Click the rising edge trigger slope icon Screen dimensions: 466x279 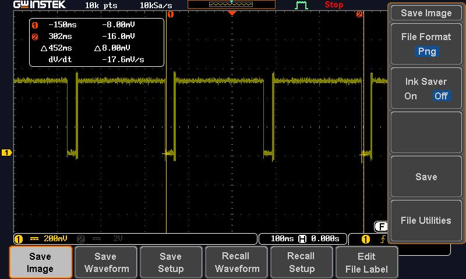point(383,239)
